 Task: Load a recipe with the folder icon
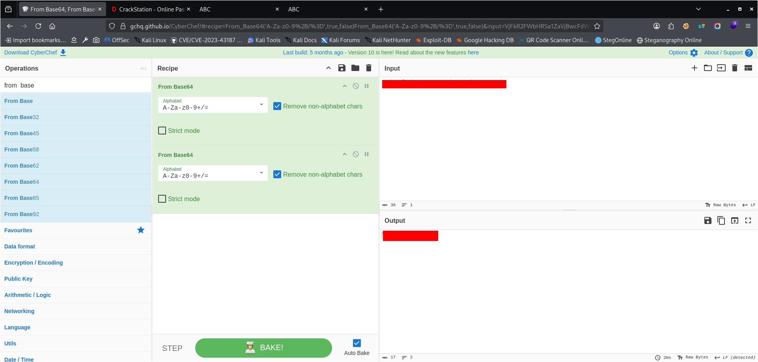click(x=355, y=68)
